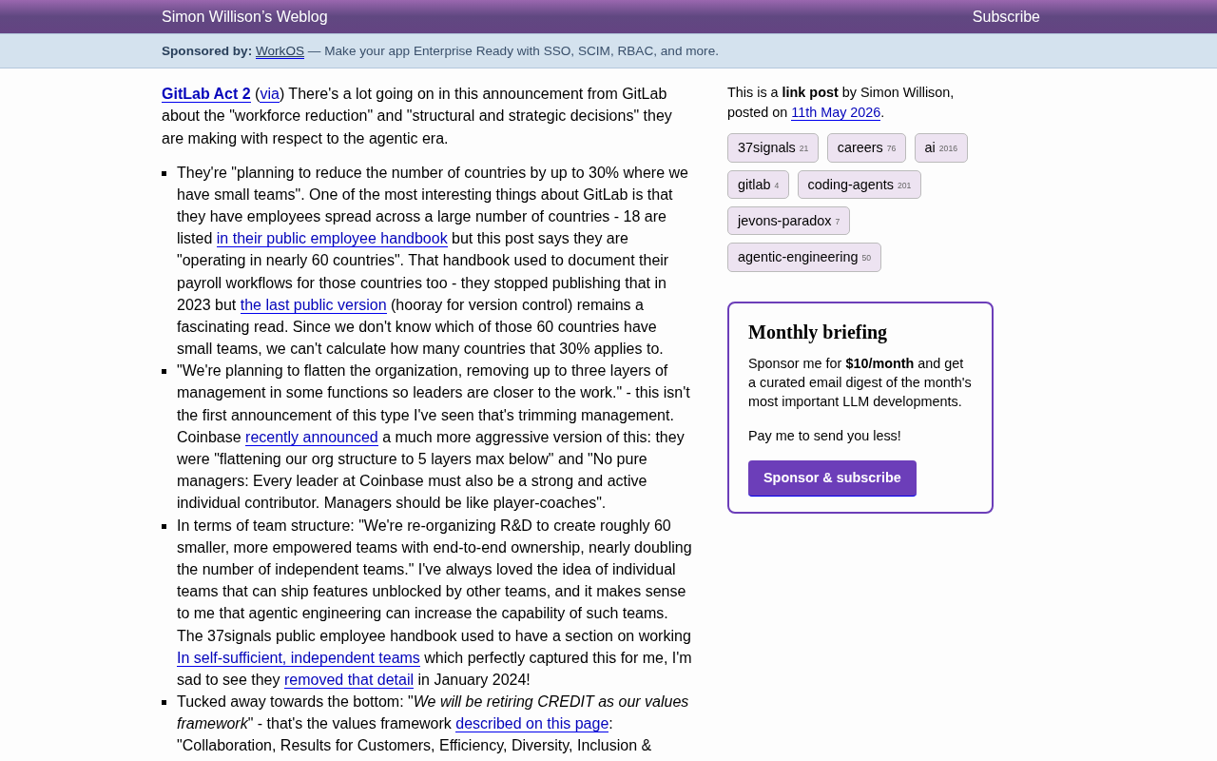The image size is (1217, 761).
Task: Open 'the last public version' link
Action: pyautogui.click(x=314, y=305)
